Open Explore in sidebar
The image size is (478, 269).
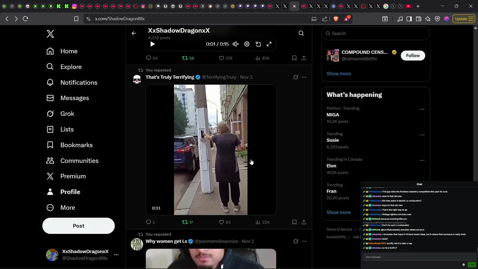tap(64, 67)
